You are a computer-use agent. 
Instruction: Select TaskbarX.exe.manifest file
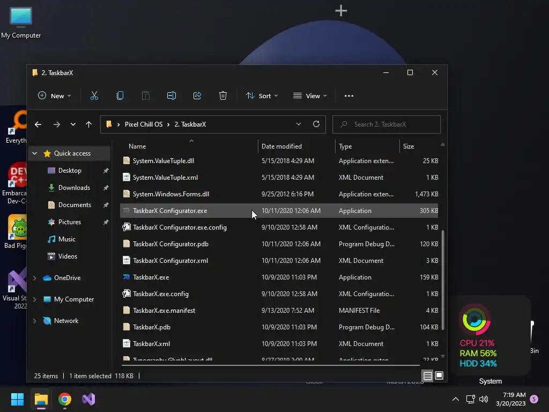[279, 311]
